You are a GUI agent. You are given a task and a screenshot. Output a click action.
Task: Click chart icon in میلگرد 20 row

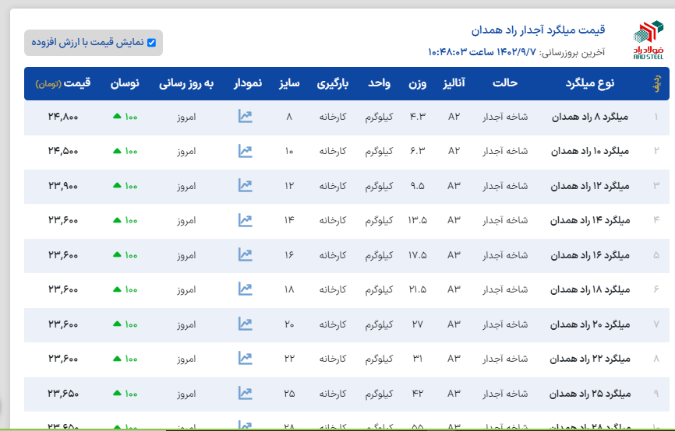(x=246, y=324)
